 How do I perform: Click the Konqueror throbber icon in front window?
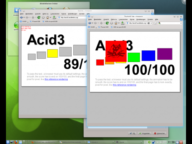(181, 20)
